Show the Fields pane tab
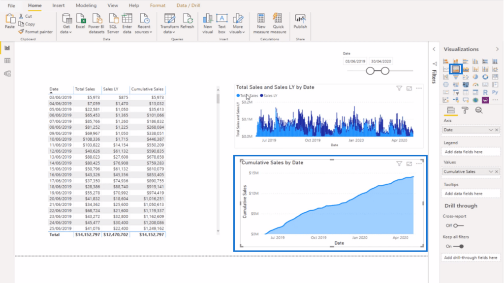Image resolution: width=504 pixels, height=283 pixels. (x=451, y=111)
